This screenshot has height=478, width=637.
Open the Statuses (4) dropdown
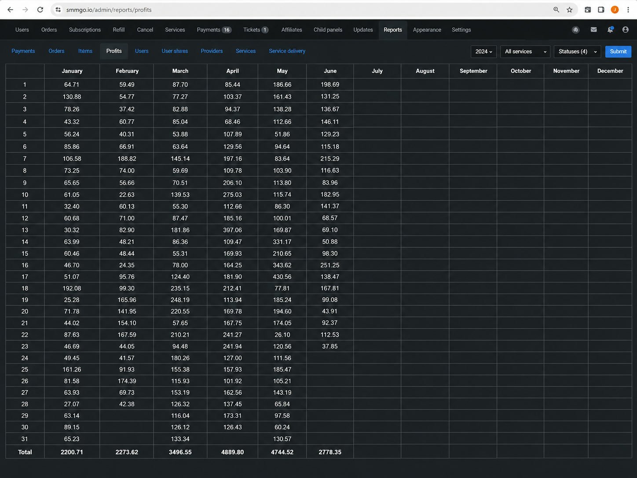577,51
